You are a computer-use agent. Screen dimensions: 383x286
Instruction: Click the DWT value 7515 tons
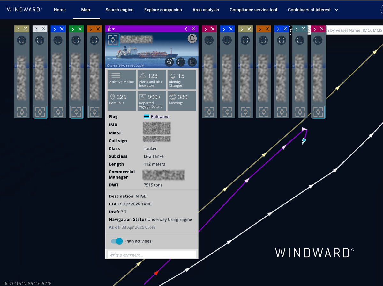tap(153, 185)
